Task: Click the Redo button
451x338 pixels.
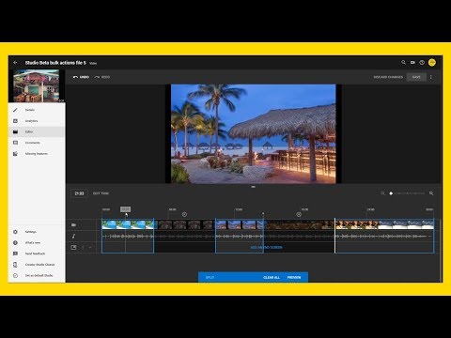Action: point(102,77)
